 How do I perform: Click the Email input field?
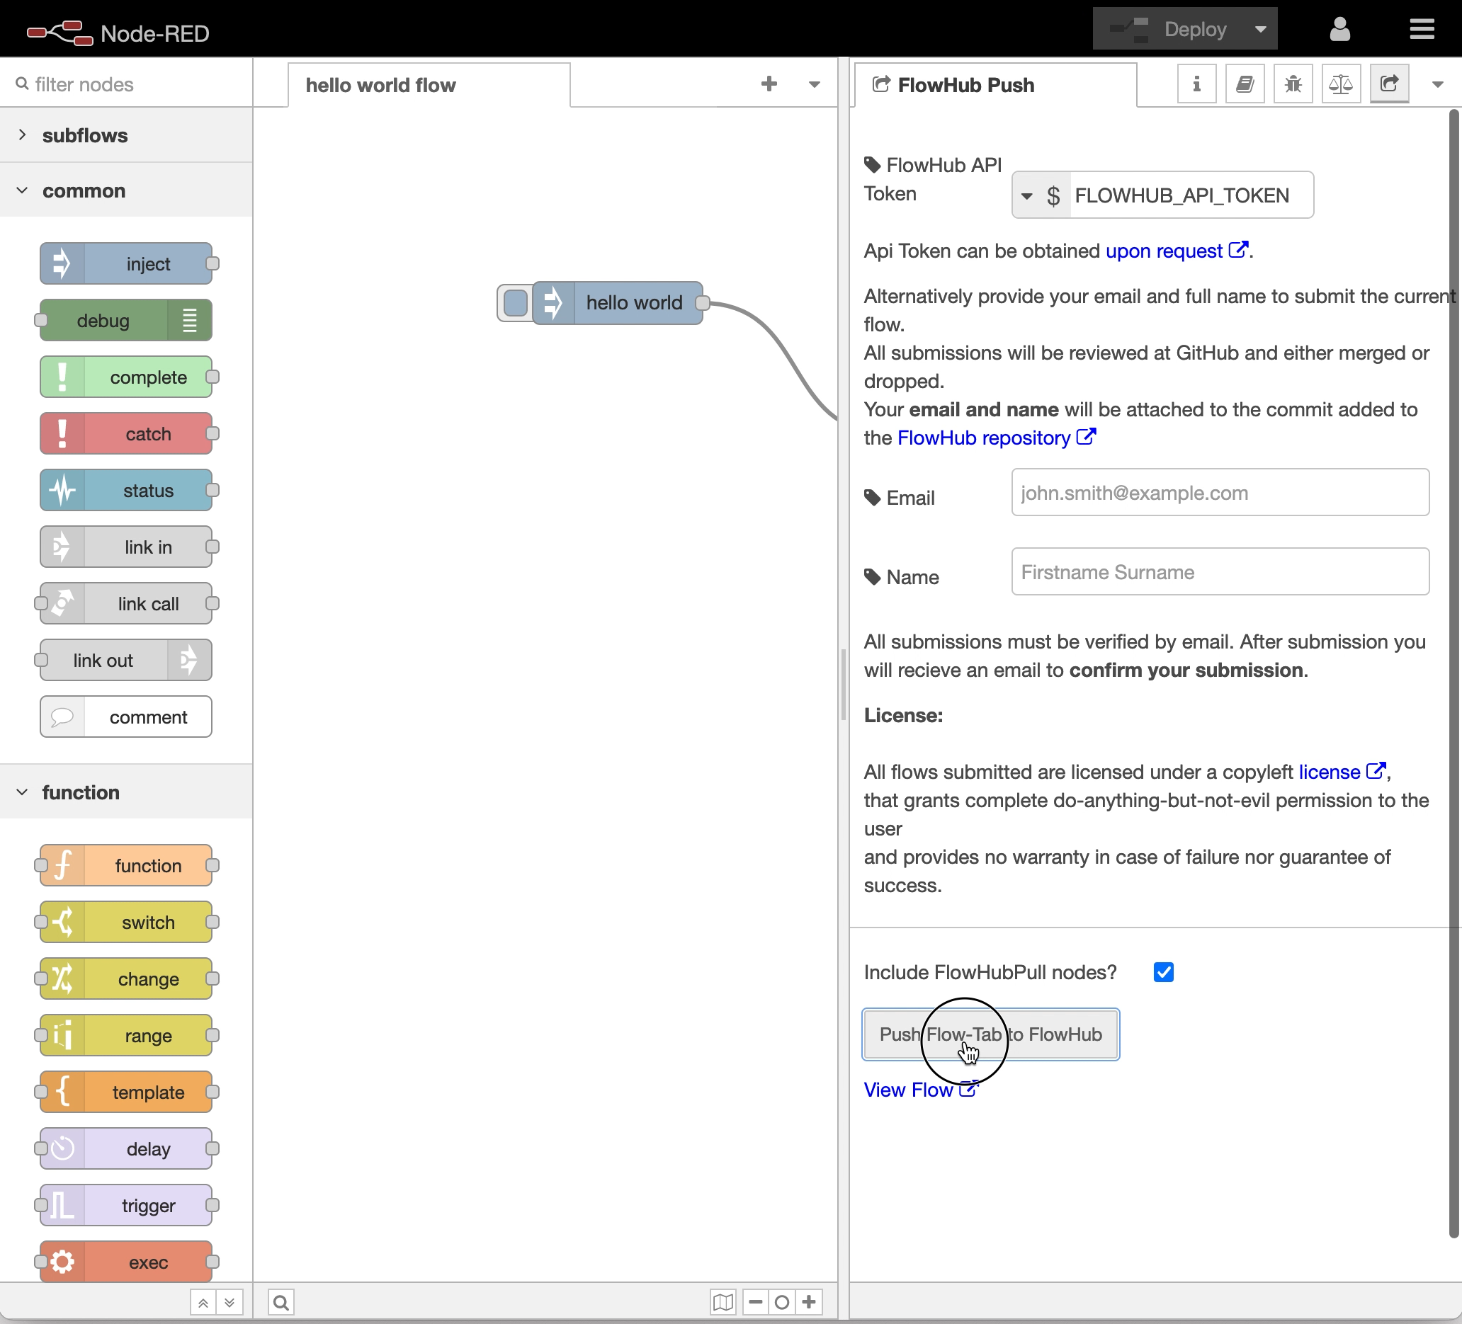pyautogui.click(x=1220, y=492)
